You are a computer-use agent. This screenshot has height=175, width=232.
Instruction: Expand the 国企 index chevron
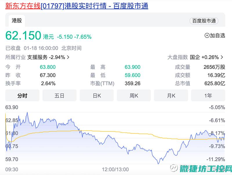tap(222, 57)
